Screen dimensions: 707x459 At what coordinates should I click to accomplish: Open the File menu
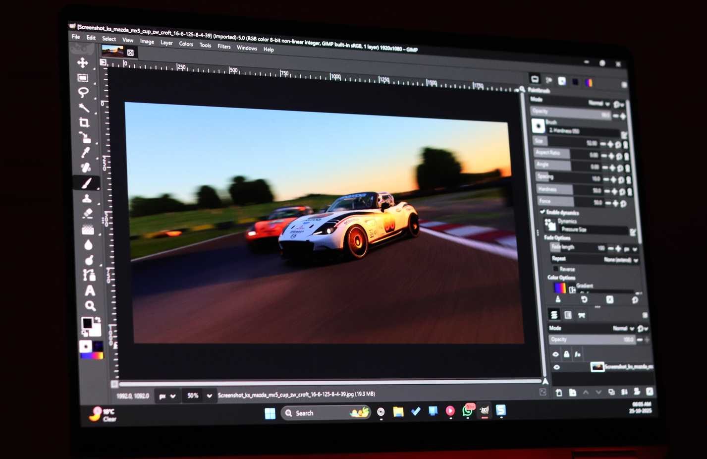[x=76, y=37]
